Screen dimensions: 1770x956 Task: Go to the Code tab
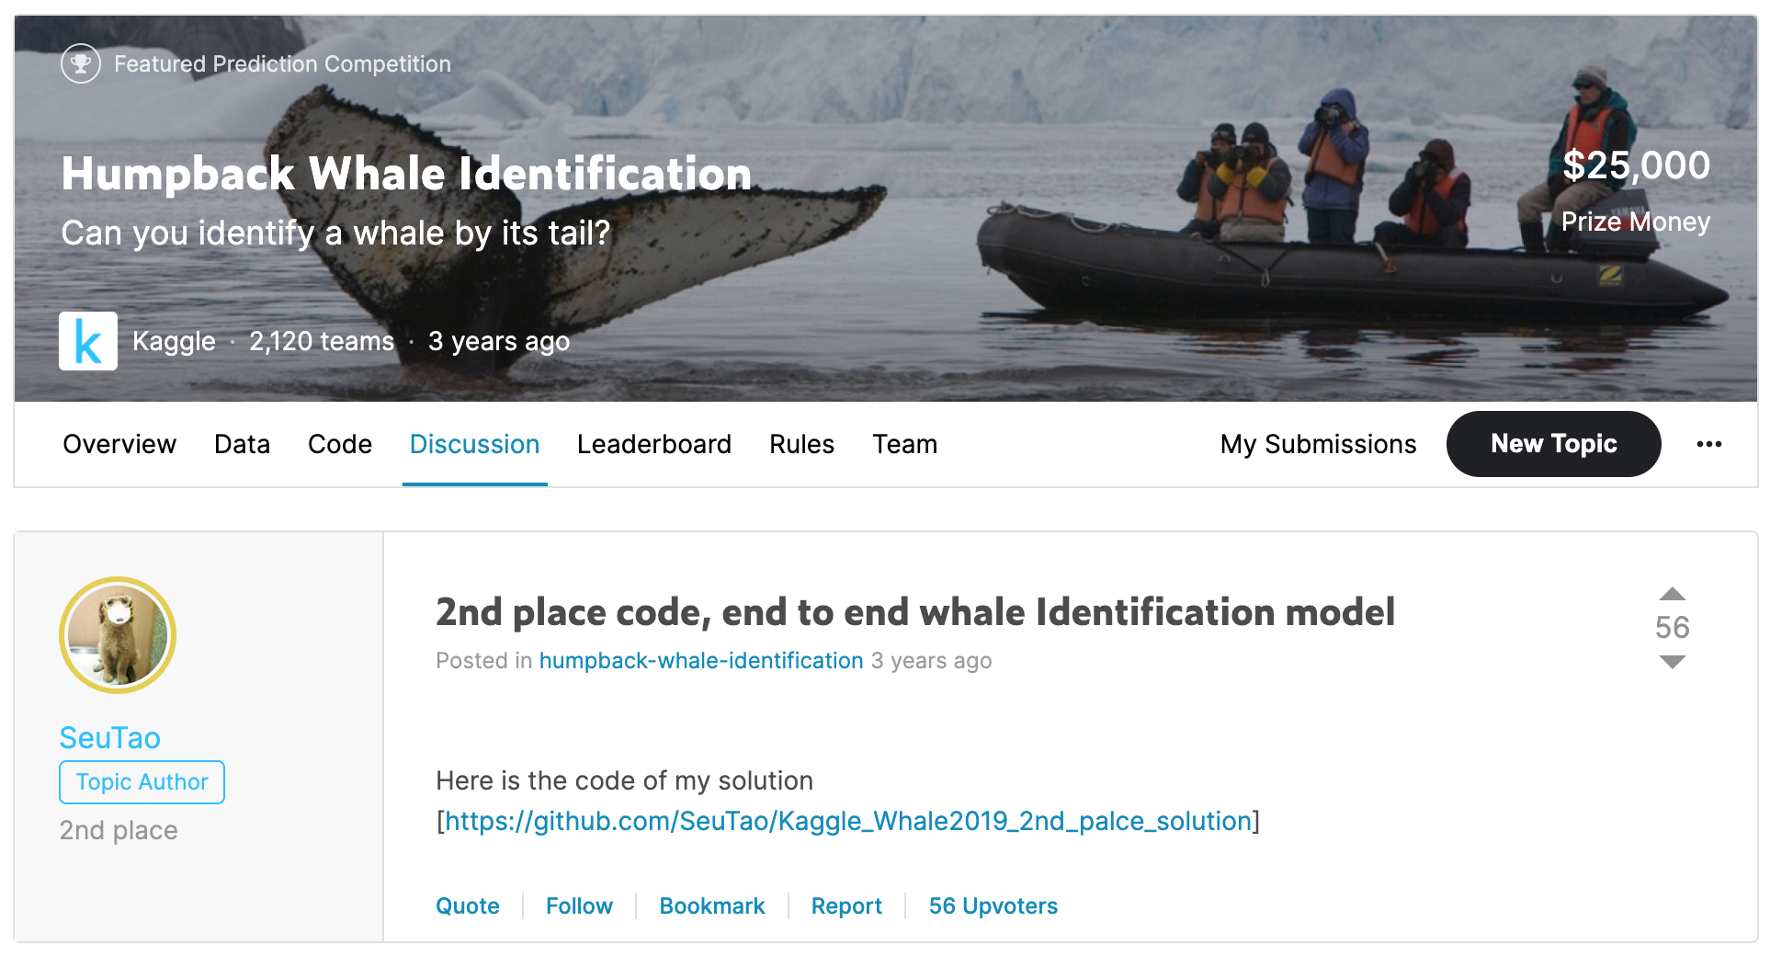pos(340,445)
